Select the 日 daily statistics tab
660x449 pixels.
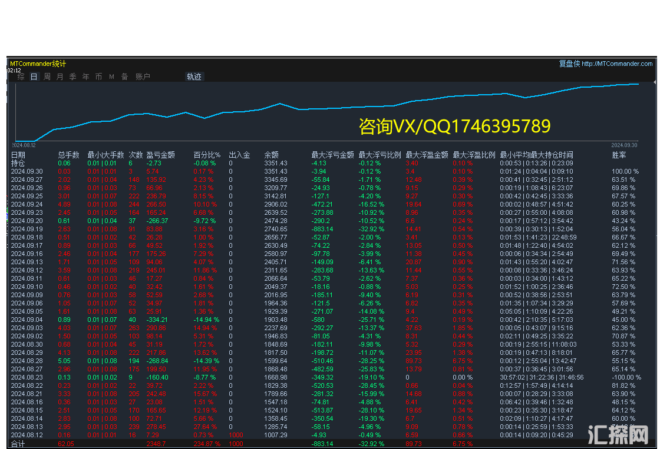pyautogui.click(x=34, y=77)
